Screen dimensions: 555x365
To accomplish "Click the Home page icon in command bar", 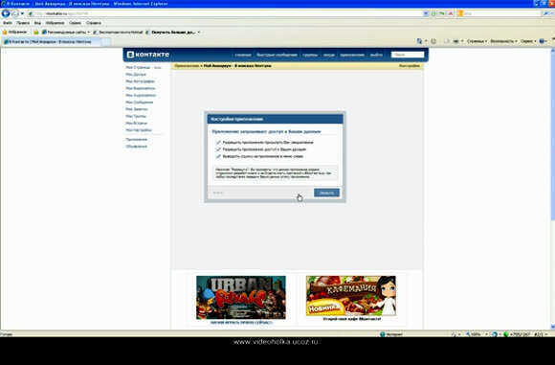I will [x=419, y=41].
